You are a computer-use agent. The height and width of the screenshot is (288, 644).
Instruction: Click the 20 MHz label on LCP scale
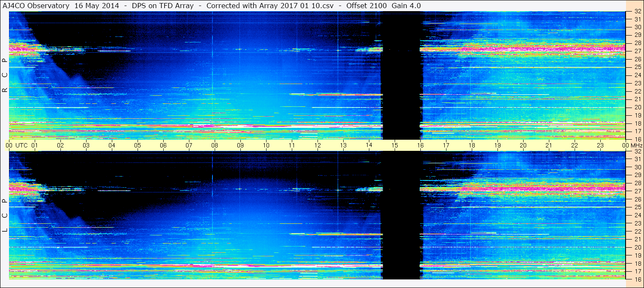click(x=637, y=247)
